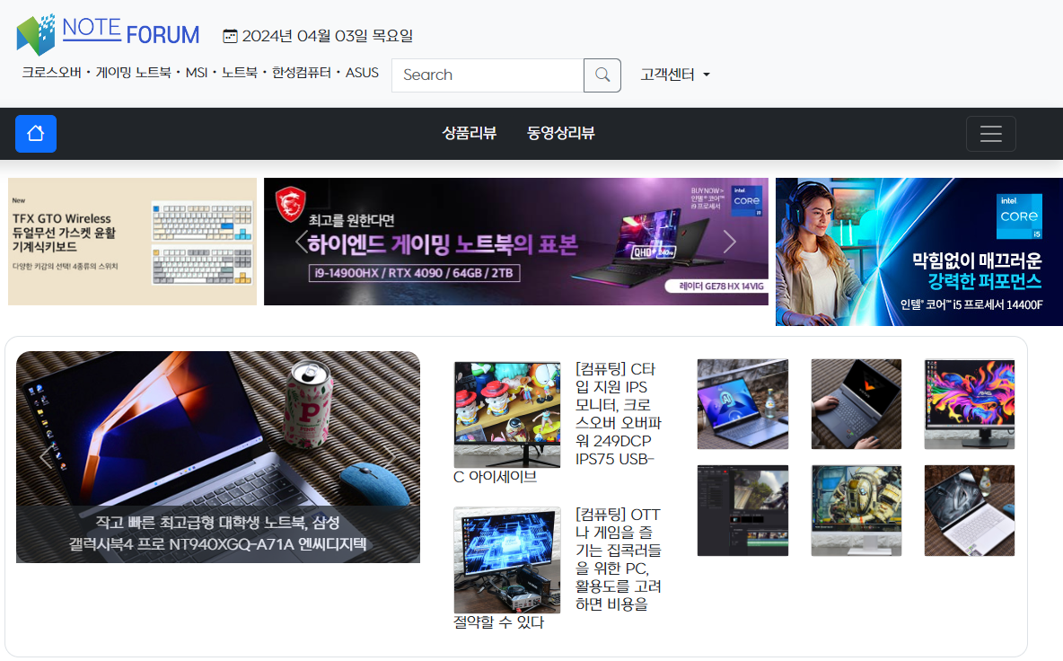The height and width of the screenshot is (661, 1063).
Task: Open the 동영상리뷰 menu
Action: 560,133
